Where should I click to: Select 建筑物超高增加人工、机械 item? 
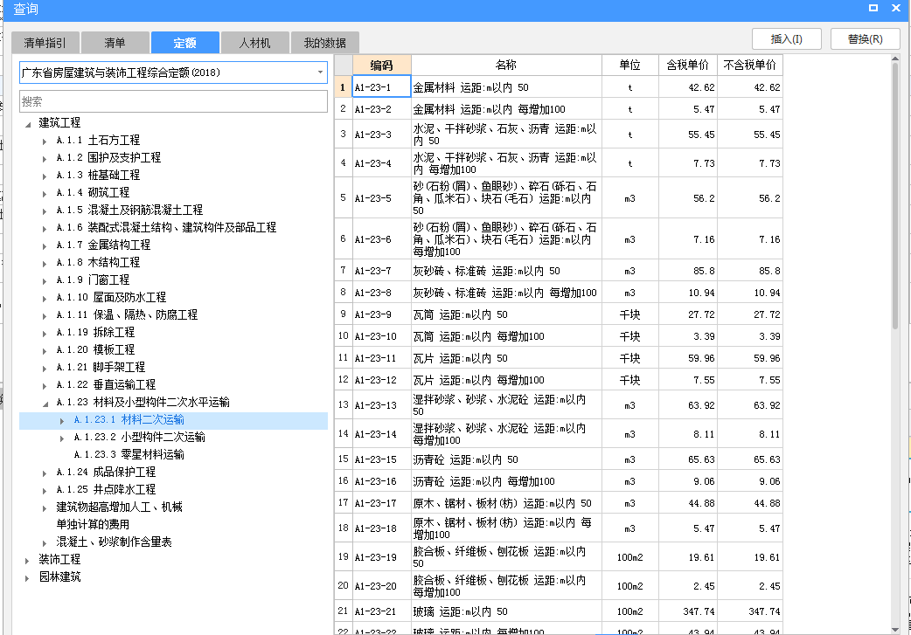(119, 507)
